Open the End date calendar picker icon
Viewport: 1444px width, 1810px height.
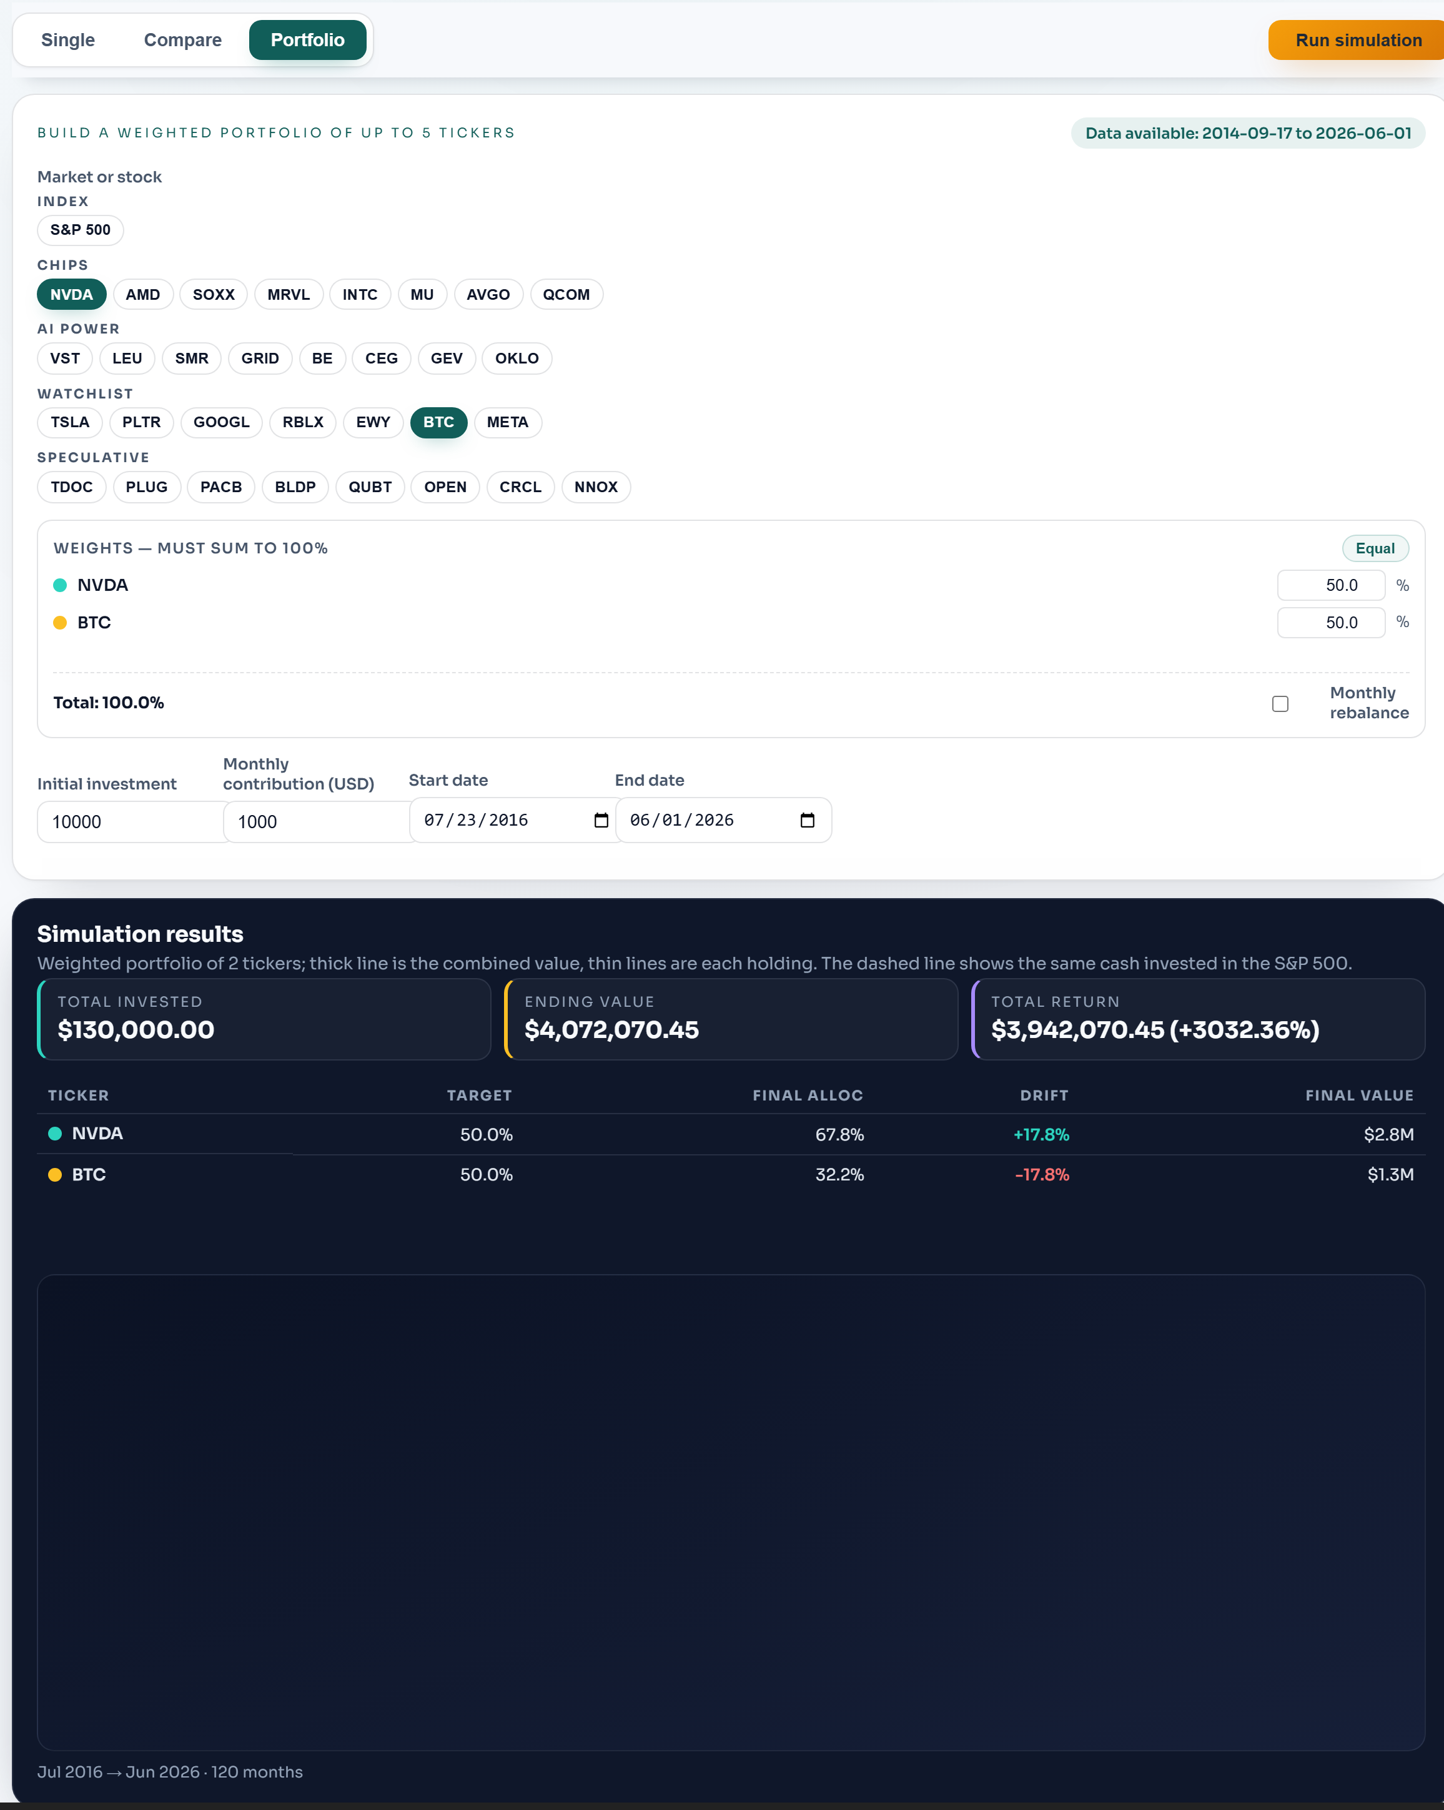click(808, 820)
